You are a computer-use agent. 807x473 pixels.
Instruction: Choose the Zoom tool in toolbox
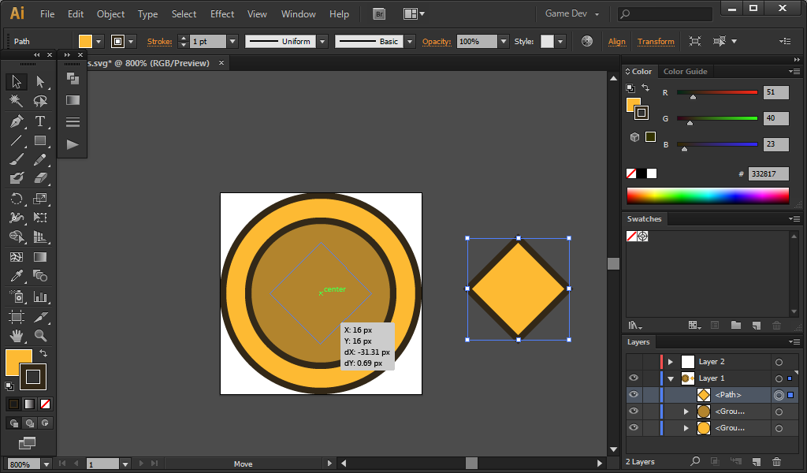click(x=40, y=336)
